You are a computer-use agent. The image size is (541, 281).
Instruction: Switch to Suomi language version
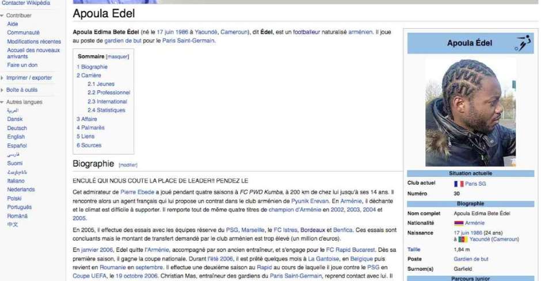tap(15, 163)
